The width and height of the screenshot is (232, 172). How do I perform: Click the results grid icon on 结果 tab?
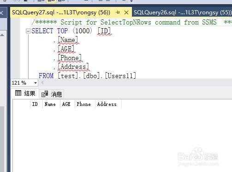coord(18,93)
